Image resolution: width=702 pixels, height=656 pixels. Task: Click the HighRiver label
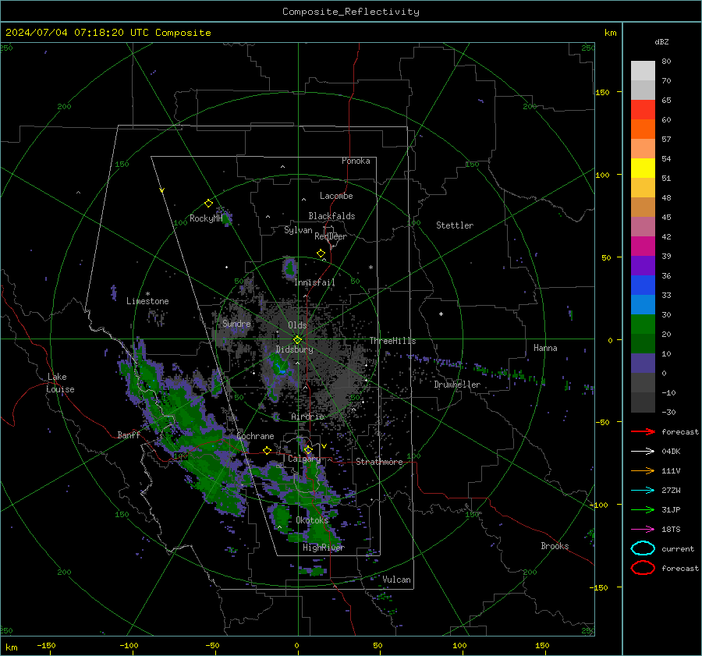pos(324,548)
